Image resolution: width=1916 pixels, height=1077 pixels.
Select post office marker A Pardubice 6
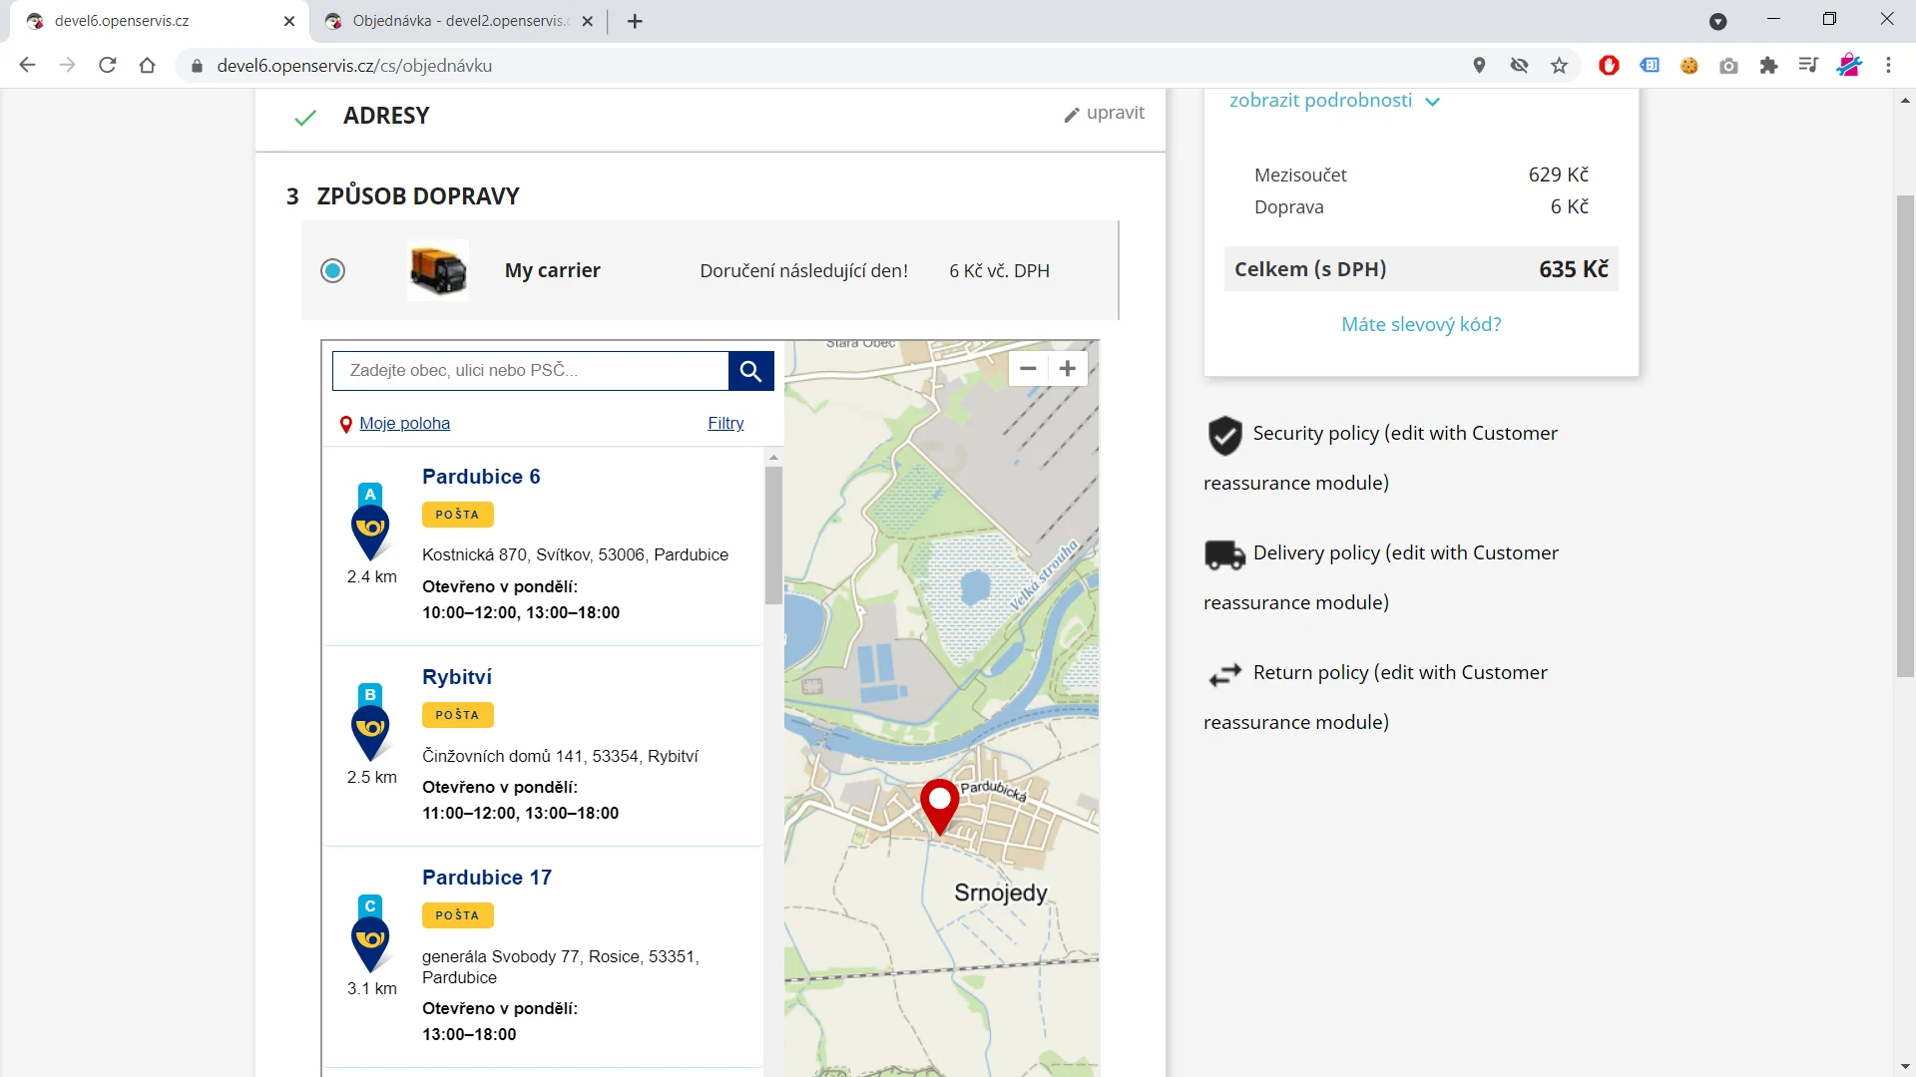[370, 522]
